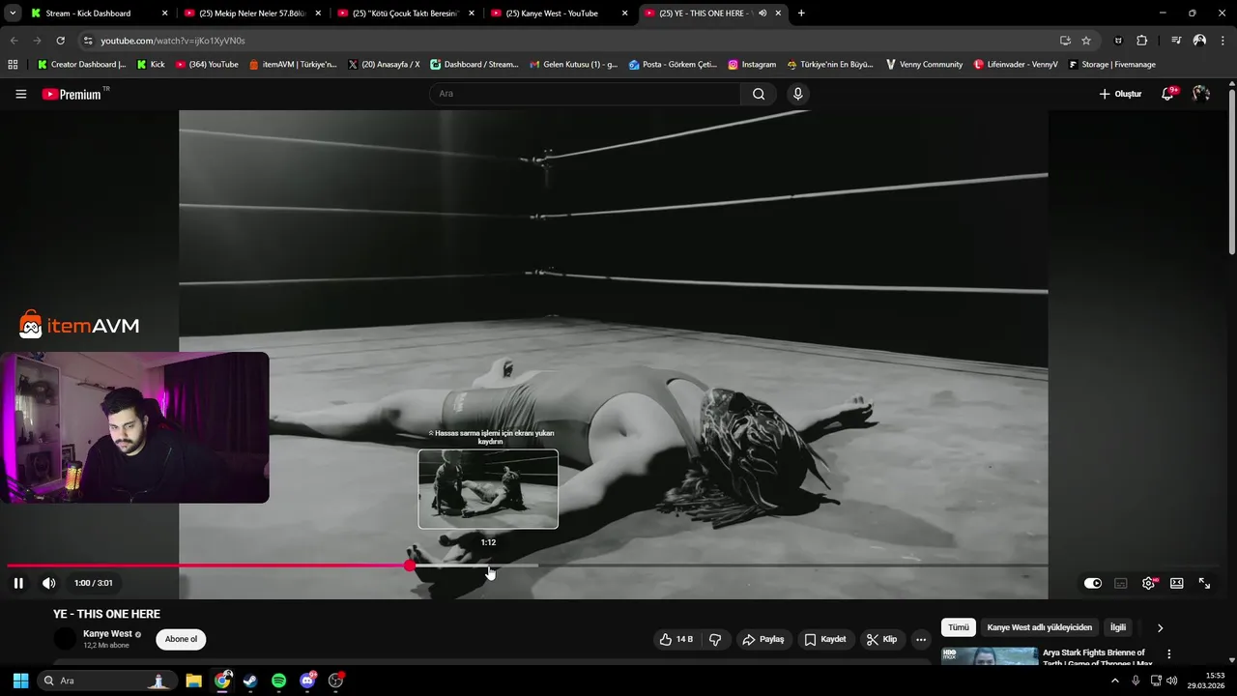
Task: Open the Oluştur create menu
Action: coord(1120,94)
